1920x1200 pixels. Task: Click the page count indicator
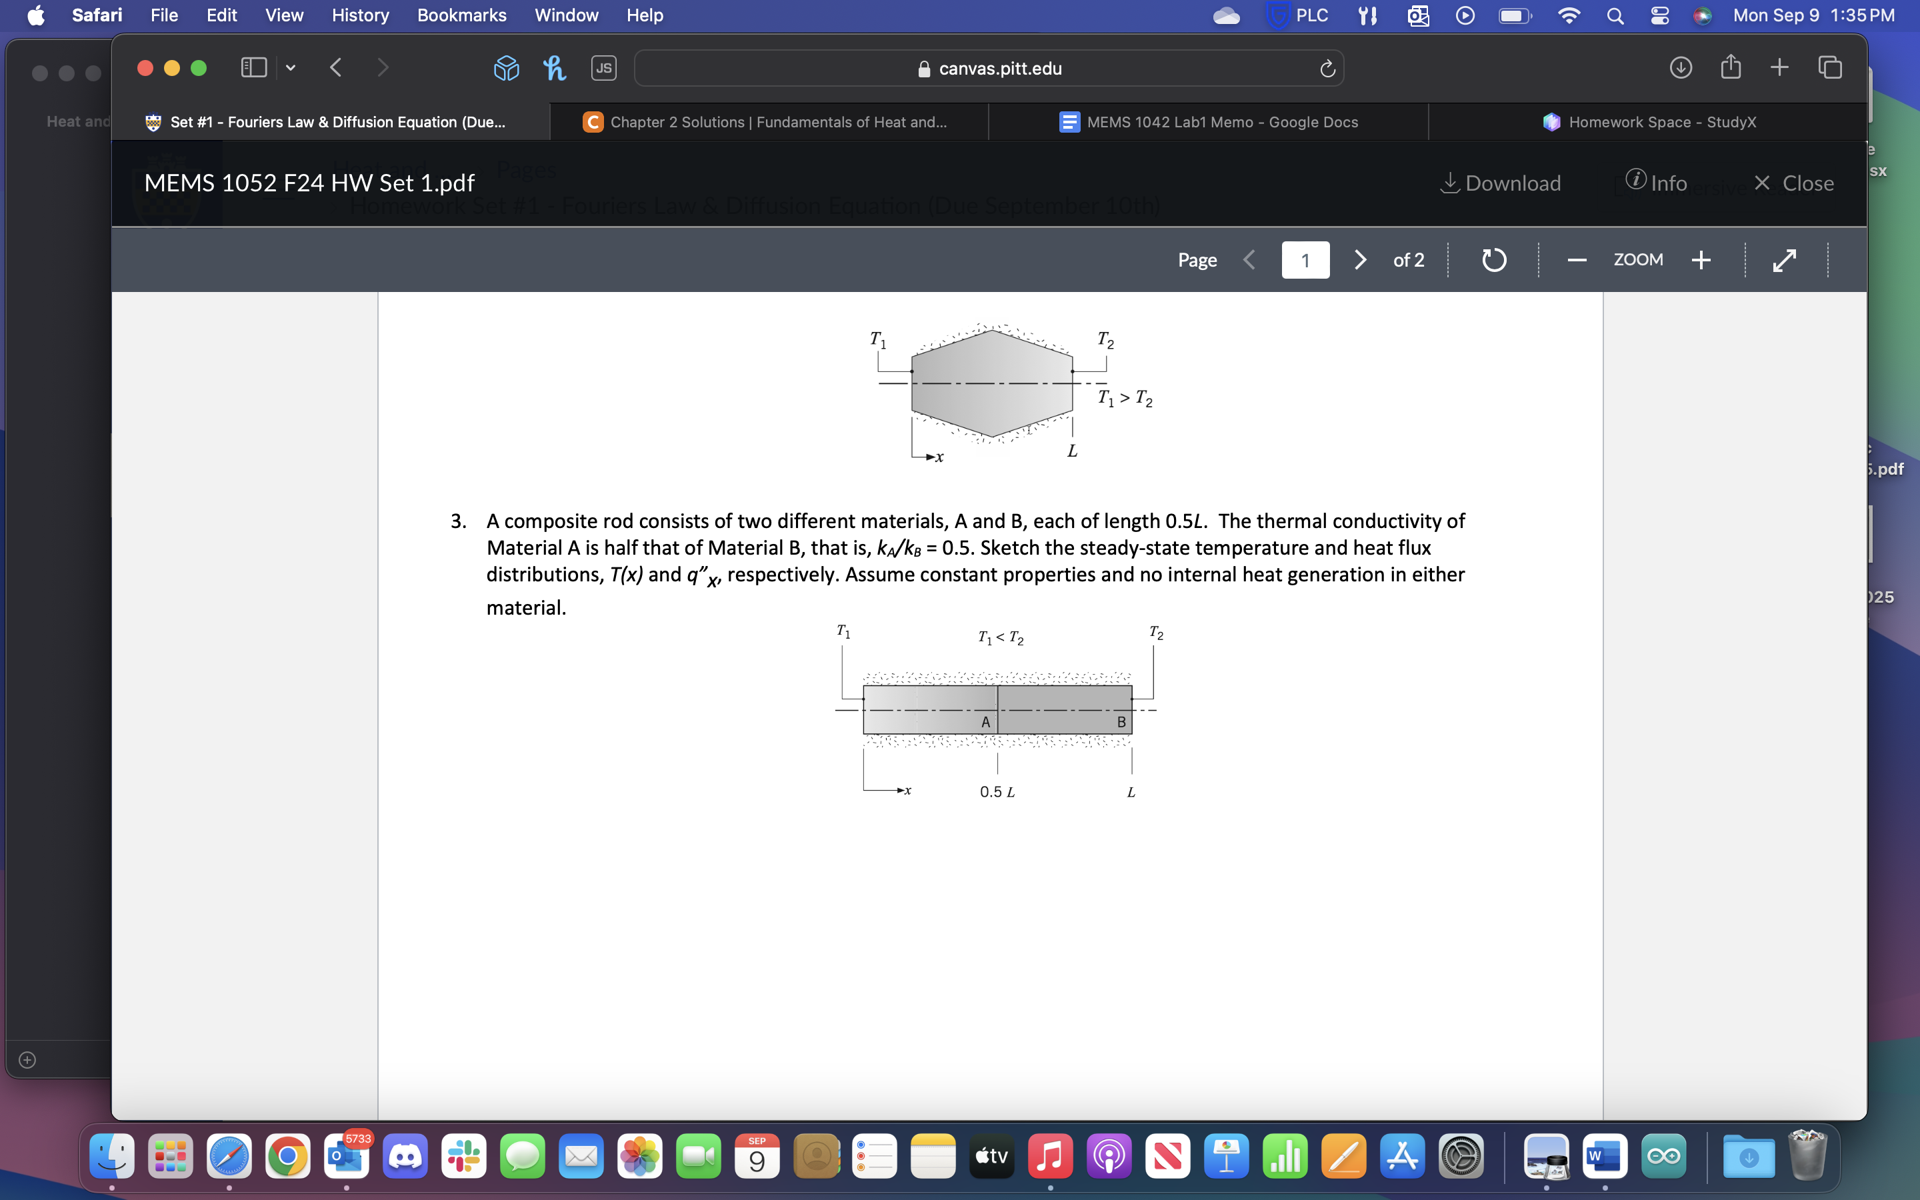pyautogui.click(x=1407, y=261)
